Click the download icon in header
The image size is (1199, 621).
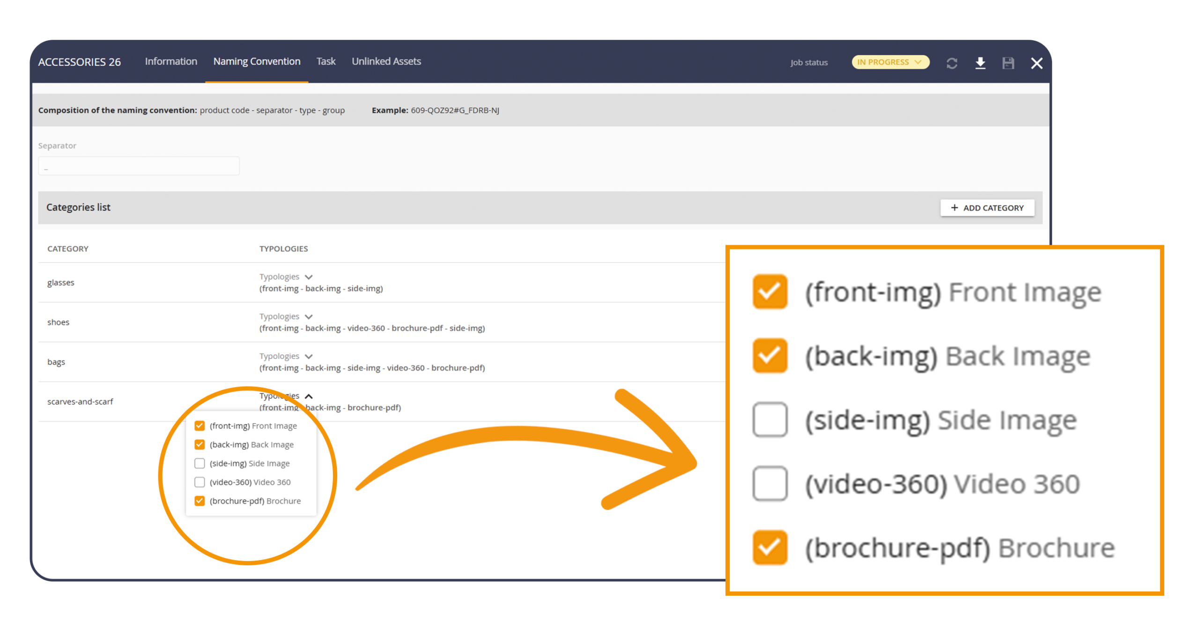coord(980,63)
